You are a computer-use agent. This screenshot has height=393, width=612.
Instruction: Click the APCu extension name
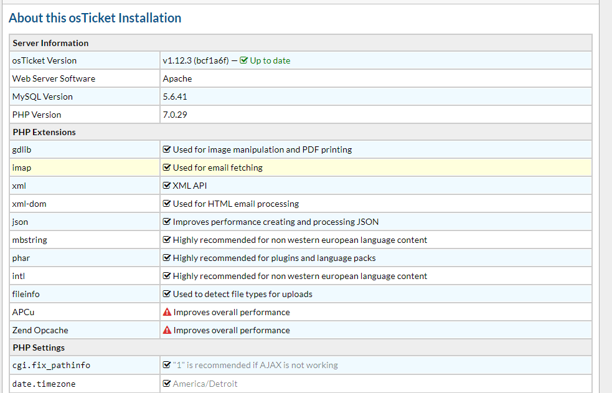(23, 312)
